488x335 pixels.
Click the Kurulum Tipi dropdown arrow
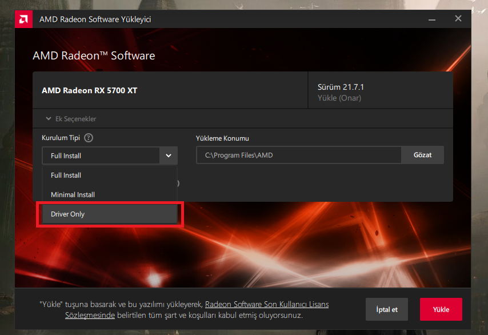tap(169, 155)
